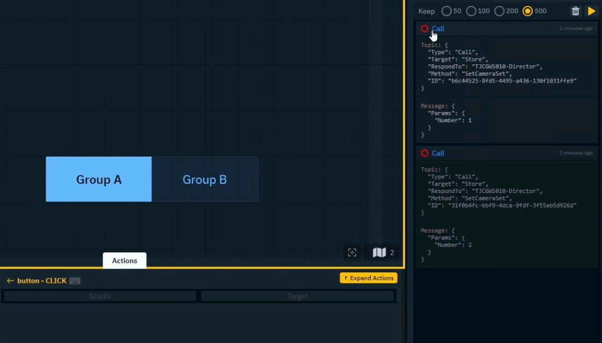
Task: Open the first Call message link
Action: pyautogui.click(x=438, y=29)
